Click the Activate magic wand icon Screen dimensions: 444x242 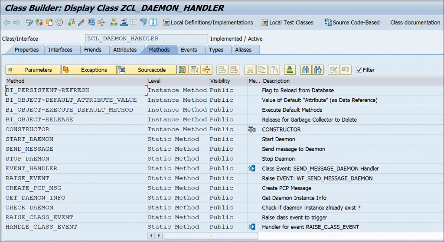[x=82, y=23]
